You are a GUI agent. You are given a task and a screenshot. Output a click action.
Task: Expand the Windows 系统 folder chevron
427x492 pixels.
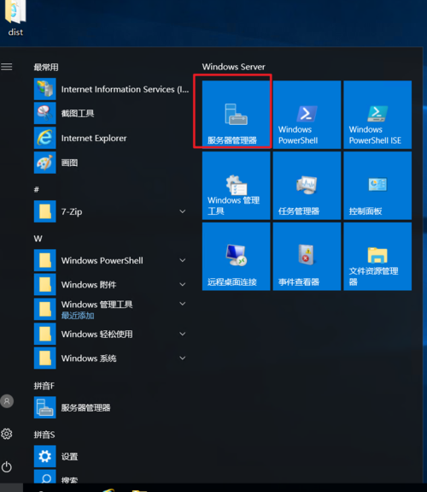[182, 358]
